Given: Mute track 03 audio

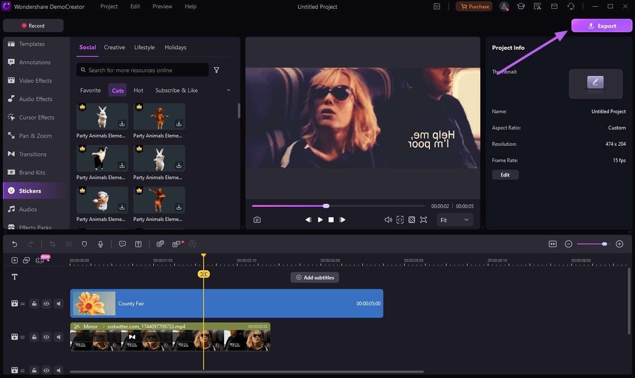Looking at the screenshot, I should 59,337.
